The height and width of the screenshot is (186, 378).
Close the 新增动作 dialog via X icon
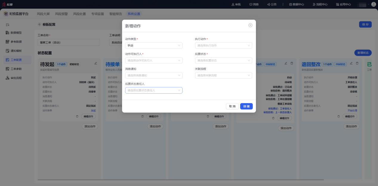click(x=250, y=25)
